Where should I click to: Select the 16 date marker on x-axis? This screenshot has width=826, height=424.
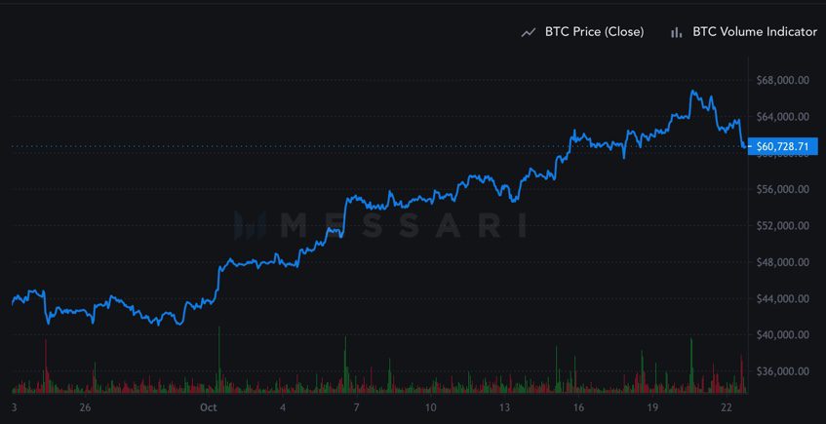tap(578, 406)
